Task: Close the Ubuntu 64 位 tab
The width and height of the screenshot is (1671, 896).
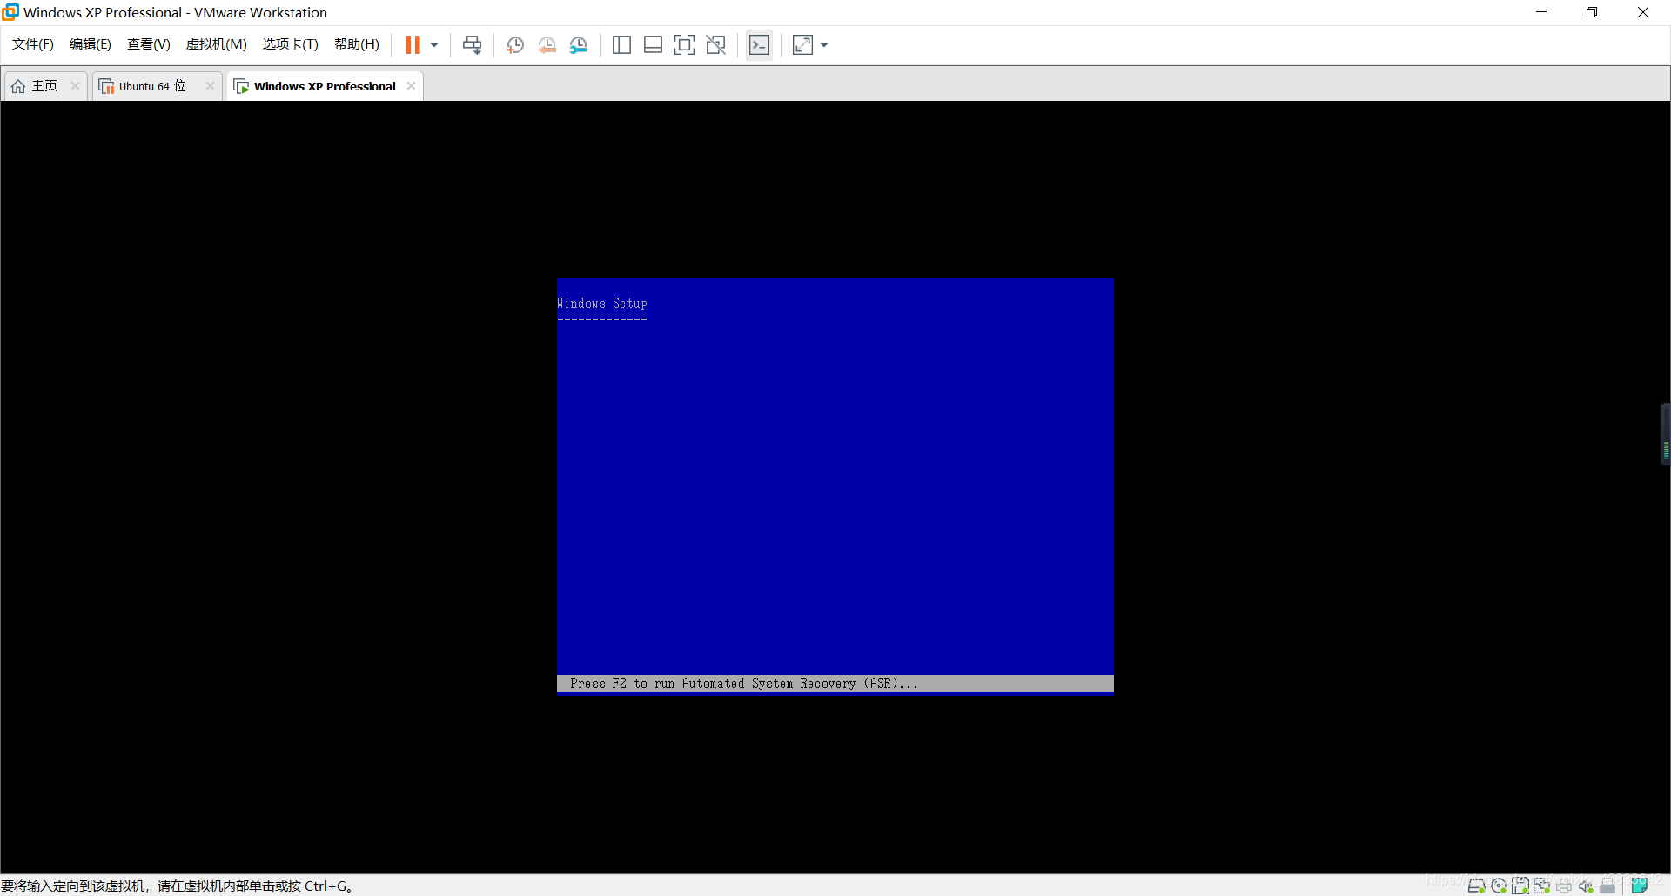Action: [x=210, y=85]
